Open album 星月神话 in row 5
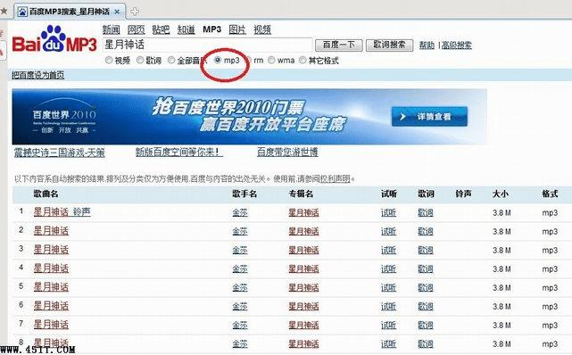 coord(303,287)
